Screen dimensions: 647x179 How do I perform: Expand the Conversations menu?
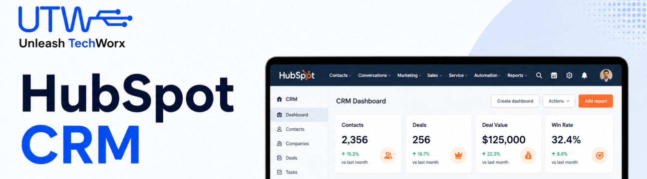click(374, 76)
